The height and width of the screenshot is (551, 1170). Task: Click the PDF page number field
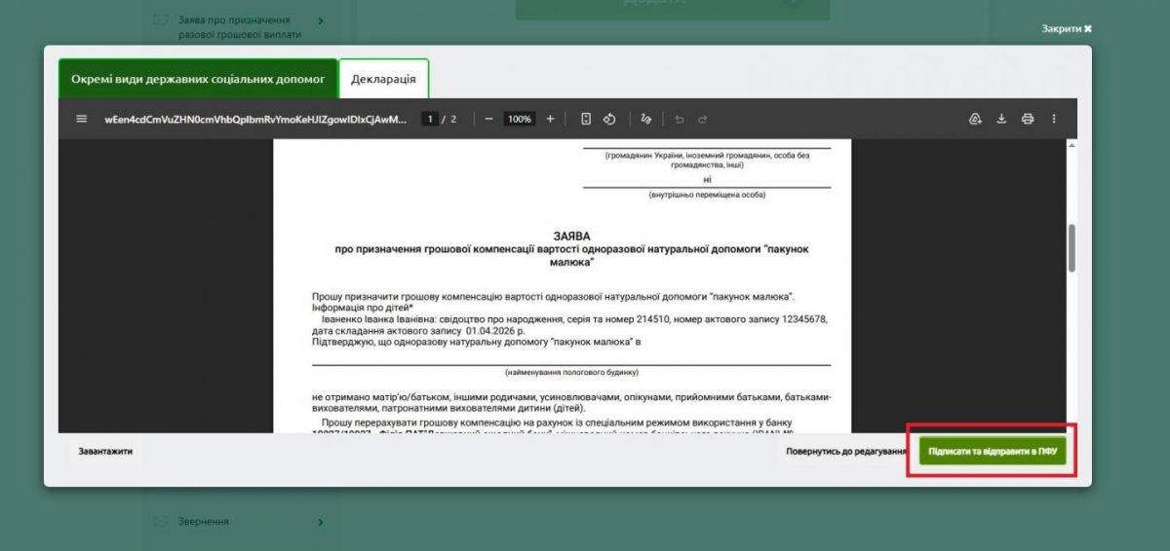pyautogui.click(x=428, y=119)
